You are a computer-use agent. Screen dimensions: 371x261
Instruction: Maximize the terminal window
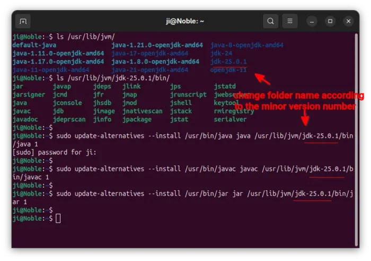[x=330, y=21]
